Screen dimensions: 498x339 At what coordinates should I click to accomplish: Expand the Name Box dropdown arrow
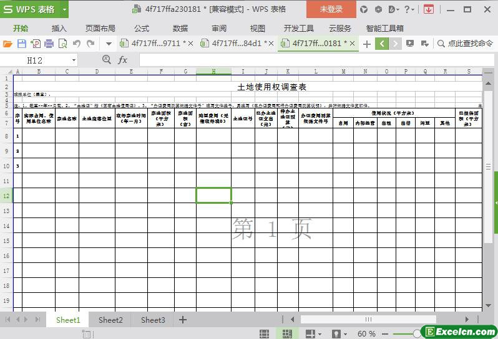point(74,60)
